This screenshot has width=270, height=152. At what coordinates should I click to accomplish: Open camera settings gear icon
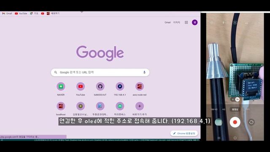212,22
